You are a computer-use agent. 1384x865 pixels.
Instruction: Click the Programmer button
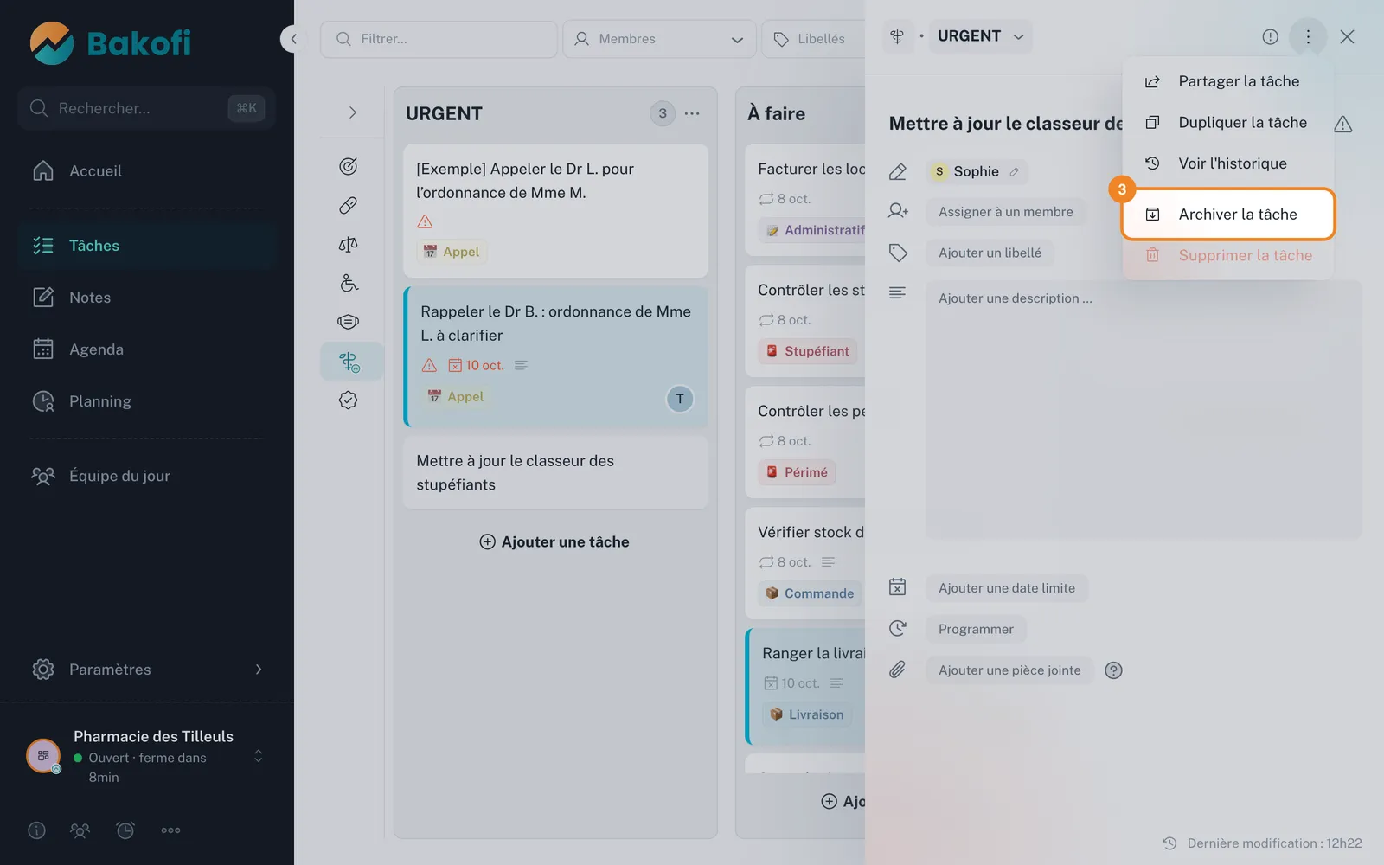tap(976, 629)
